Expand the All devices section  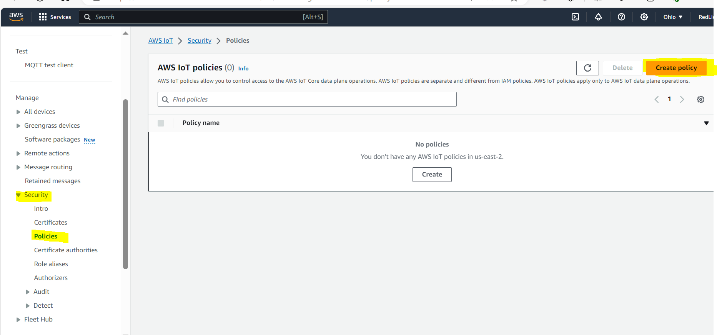click(x=18, y=112)
